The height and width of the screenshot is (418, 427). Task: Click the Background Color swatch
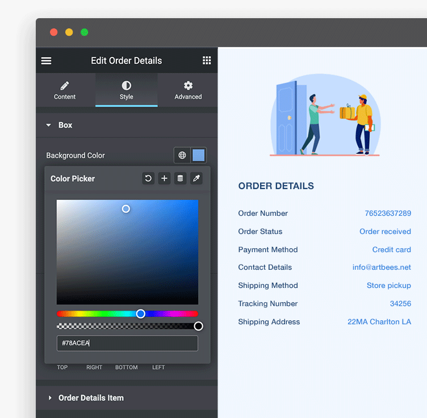click(x=198, y=155)
